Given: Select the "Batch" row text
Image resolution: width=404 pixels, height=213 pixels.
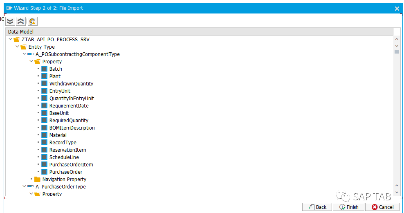Looking at the screenshot, I should (56, 69).
